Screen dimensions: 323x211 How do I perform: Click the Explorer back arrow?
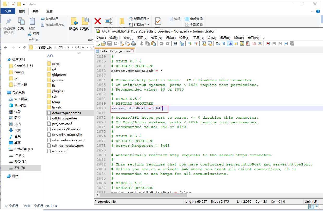point(6,48)
